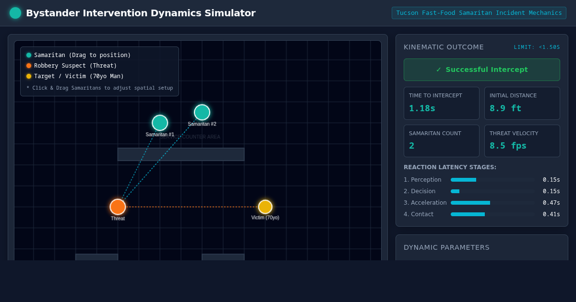Viewport: 576px width, 302px height.
Task: Click the Contact 0.41s time value
Action: point(551,214)
